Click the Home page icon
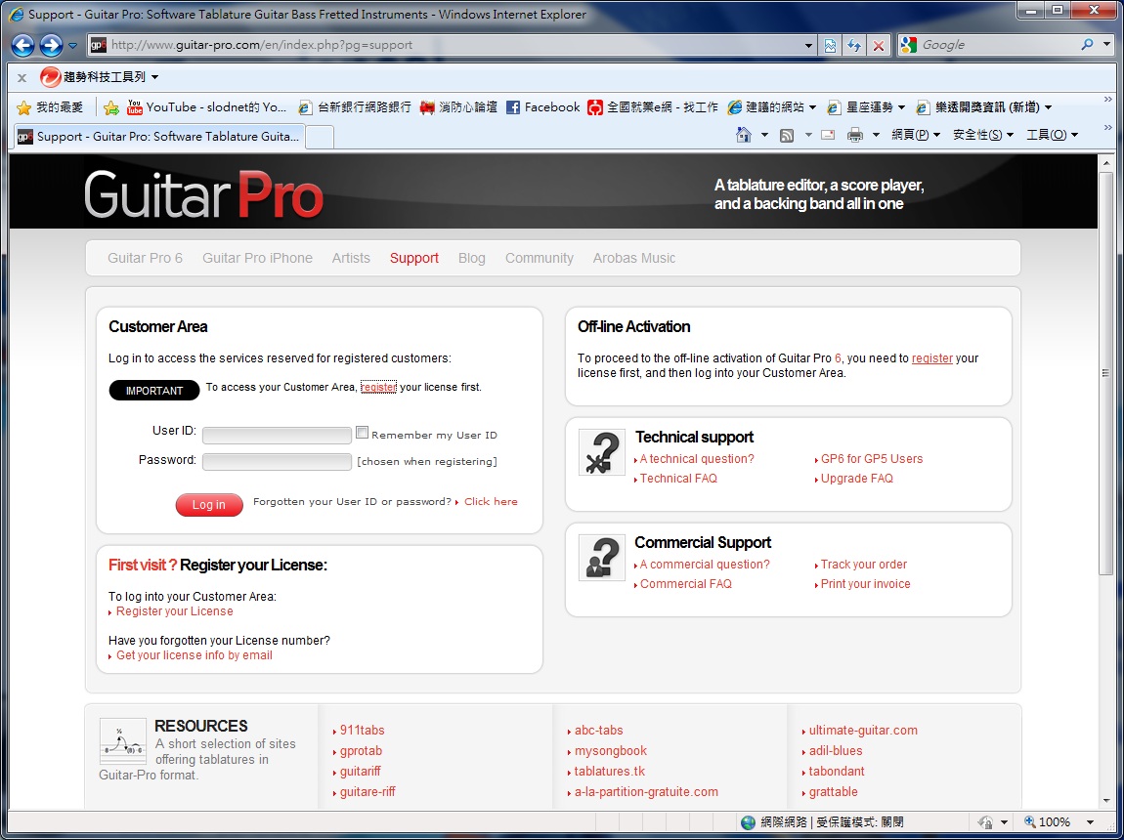 pos(744,135)
